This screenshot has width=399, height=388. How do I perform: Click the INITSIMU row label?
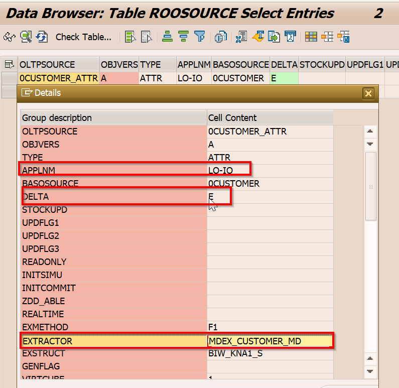pos(114,275)
